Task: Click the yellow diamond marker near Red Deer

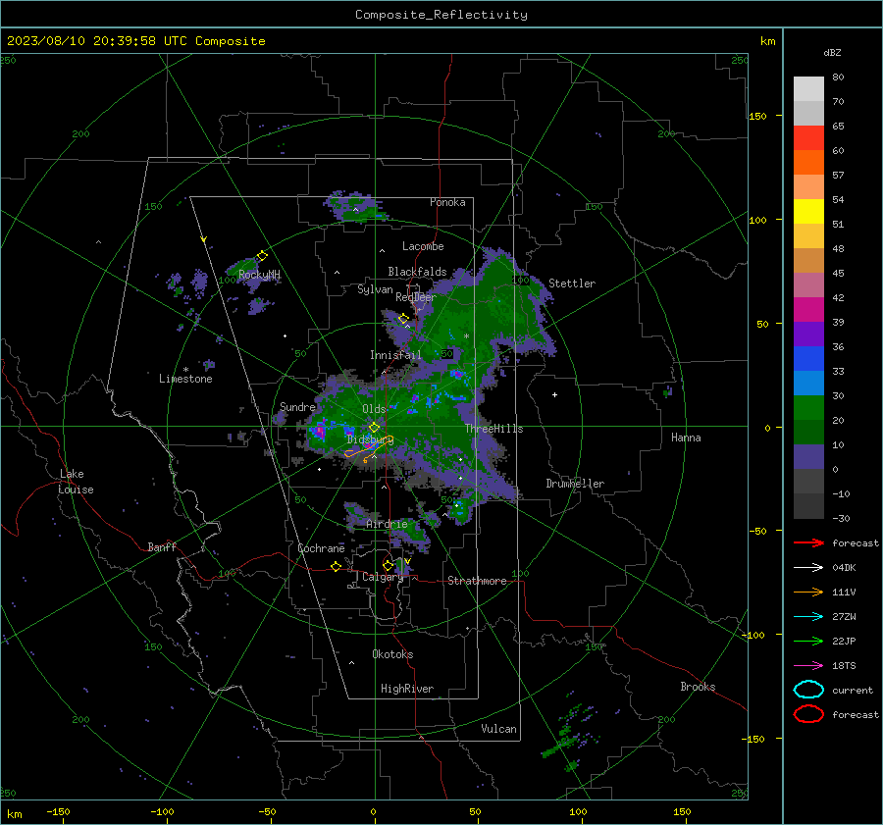Action: [x=403, y=319]
